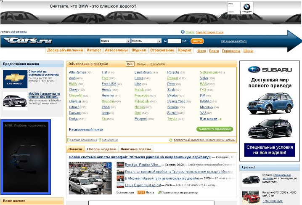Open thumbnail beside Bye-bye, Pontiac Vibe news
This screenshot has height=205, width=302.
point(120,165)
